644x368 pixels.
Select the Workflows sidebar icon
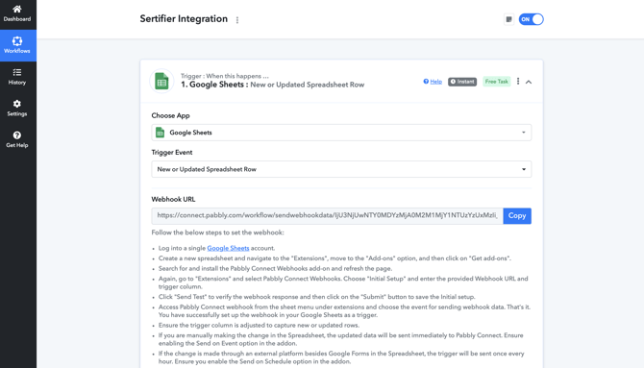(x=17, y=41)
